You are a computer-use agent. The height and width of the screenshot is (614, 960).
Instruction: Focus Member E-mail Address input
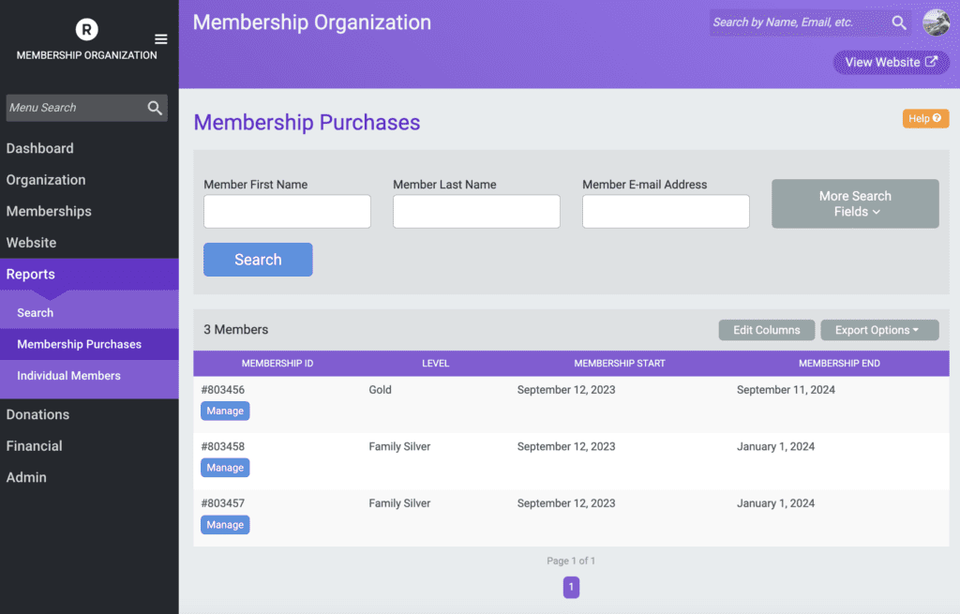click(x=666, y=211)
